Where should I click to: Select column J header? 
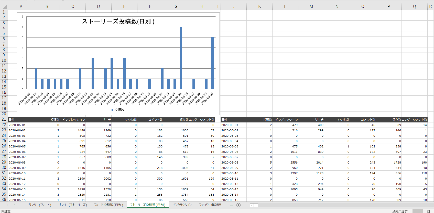pos(233,7)
